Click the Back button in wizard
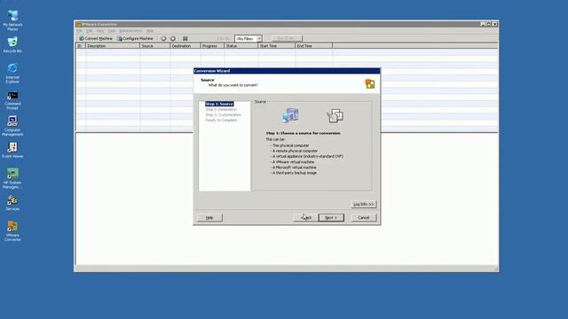The image size is (568, 319). point(305,218)
